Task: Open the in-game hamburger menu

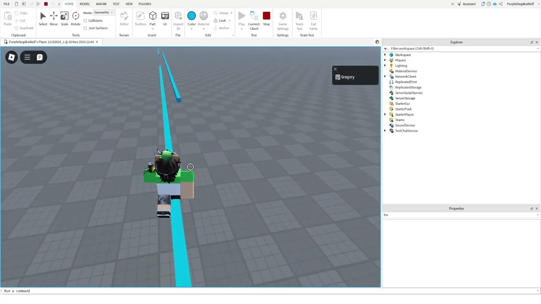Action: [27, 57]
